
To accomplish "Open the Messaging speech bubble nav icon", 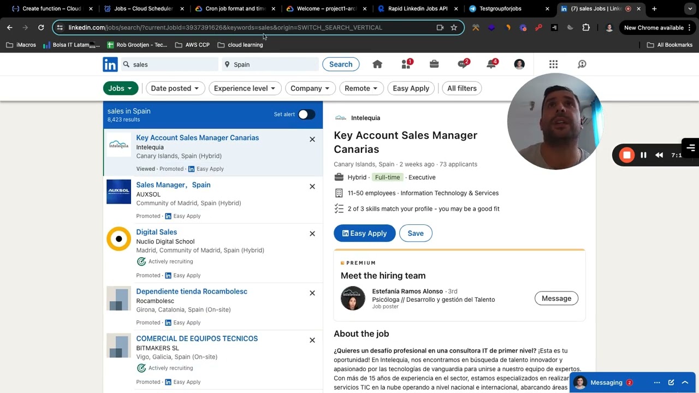I will [x=463, y=64].
